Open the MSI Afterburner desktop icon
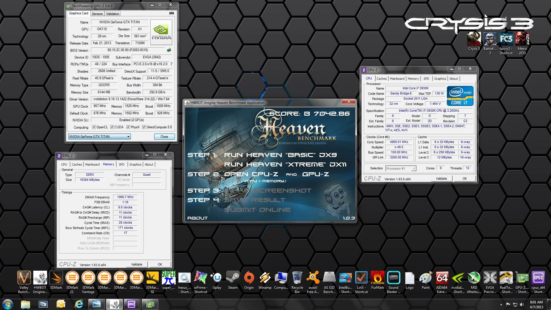Image resolution: width=551 pixels, height=310 pixels. click(x=474, y=282)
